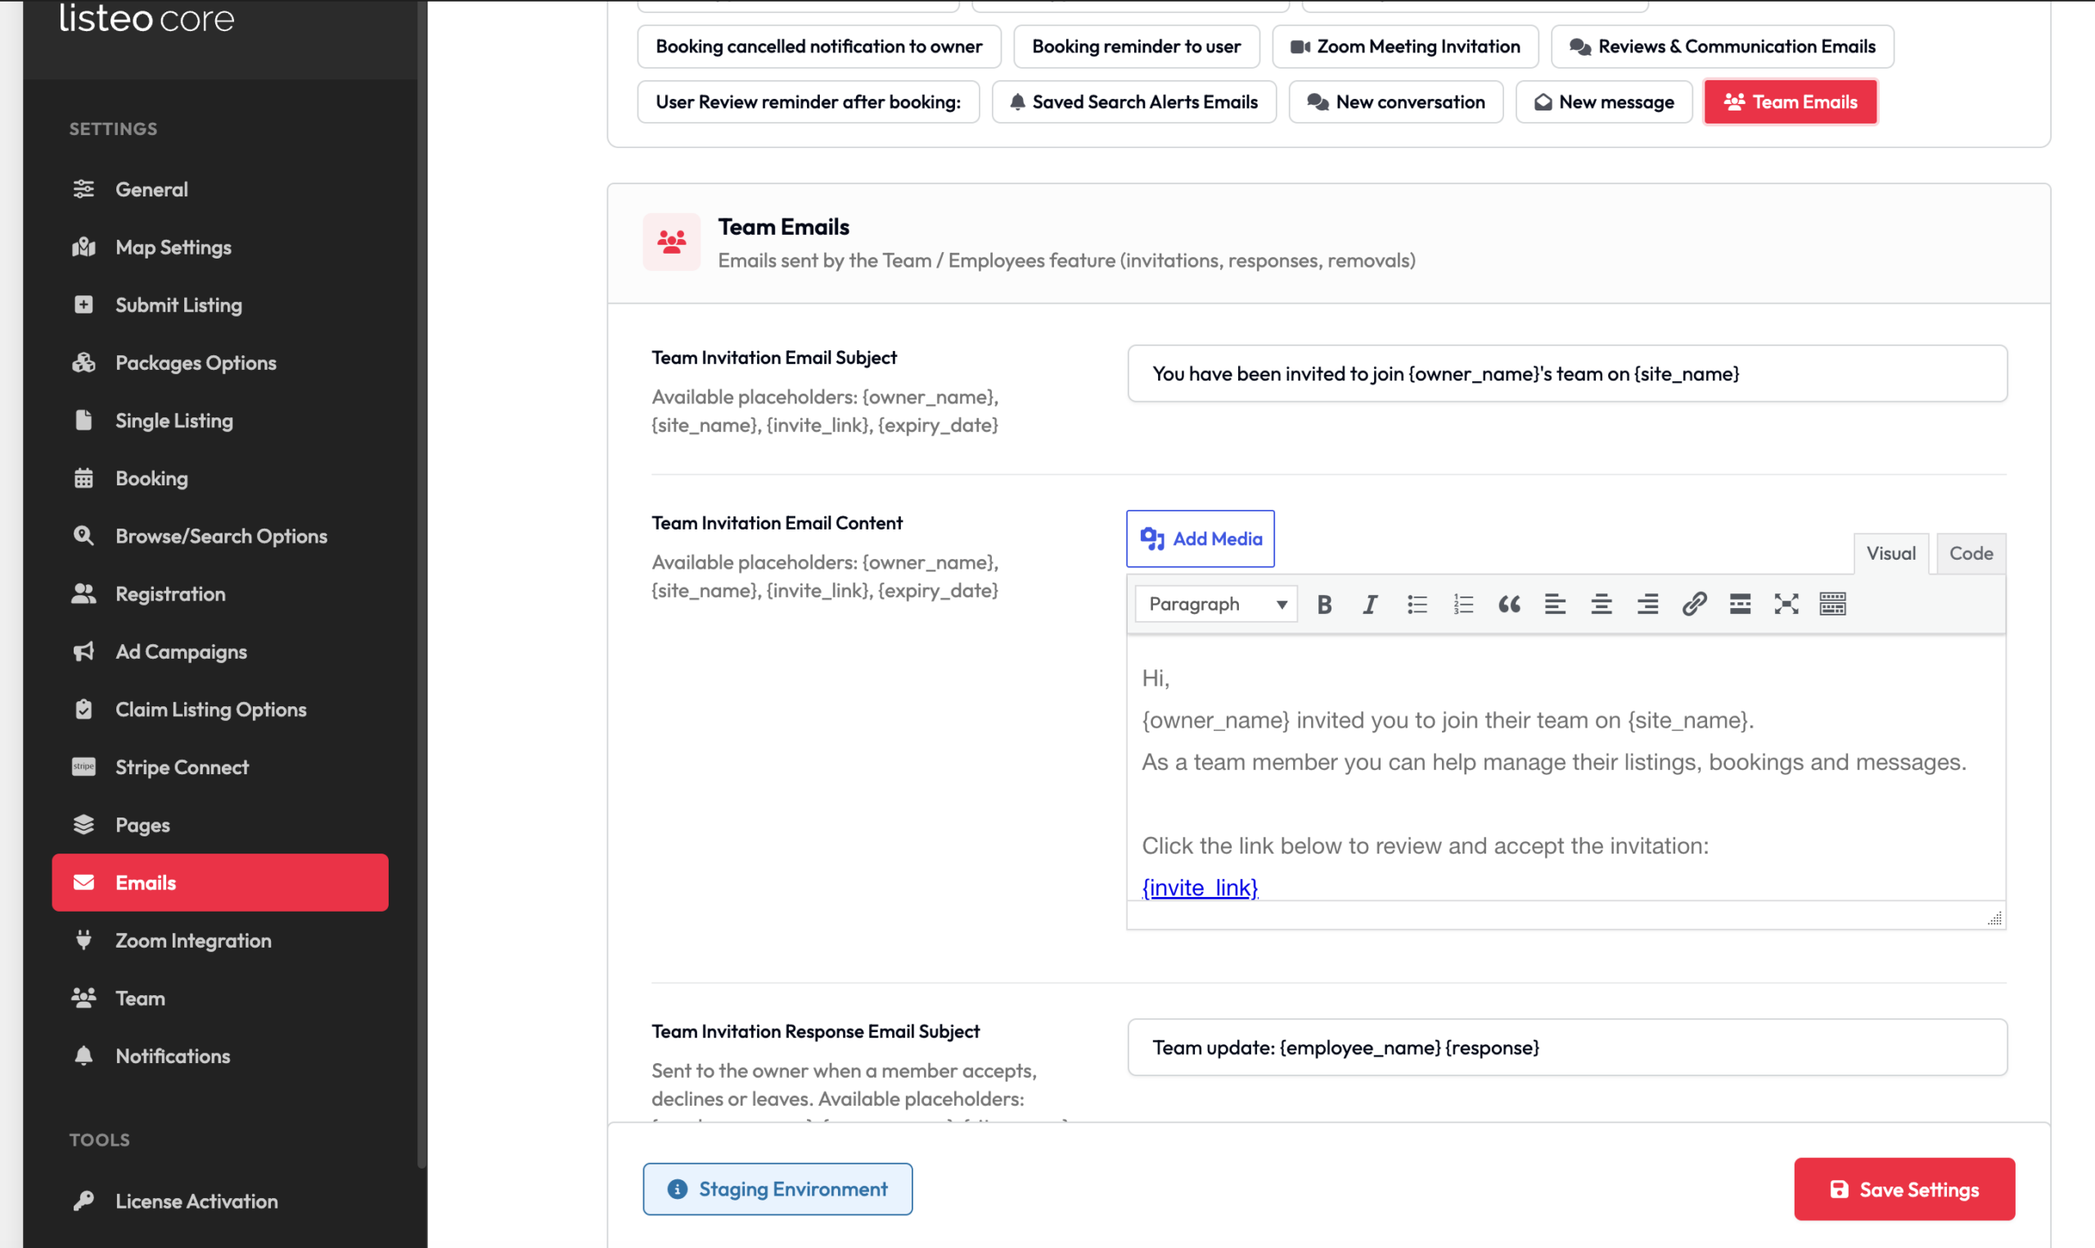The height and width of the screenshot is (1248, 2095).
Task: Click the Ad Campaigns megaphone icon
Action: click(83, 651)
